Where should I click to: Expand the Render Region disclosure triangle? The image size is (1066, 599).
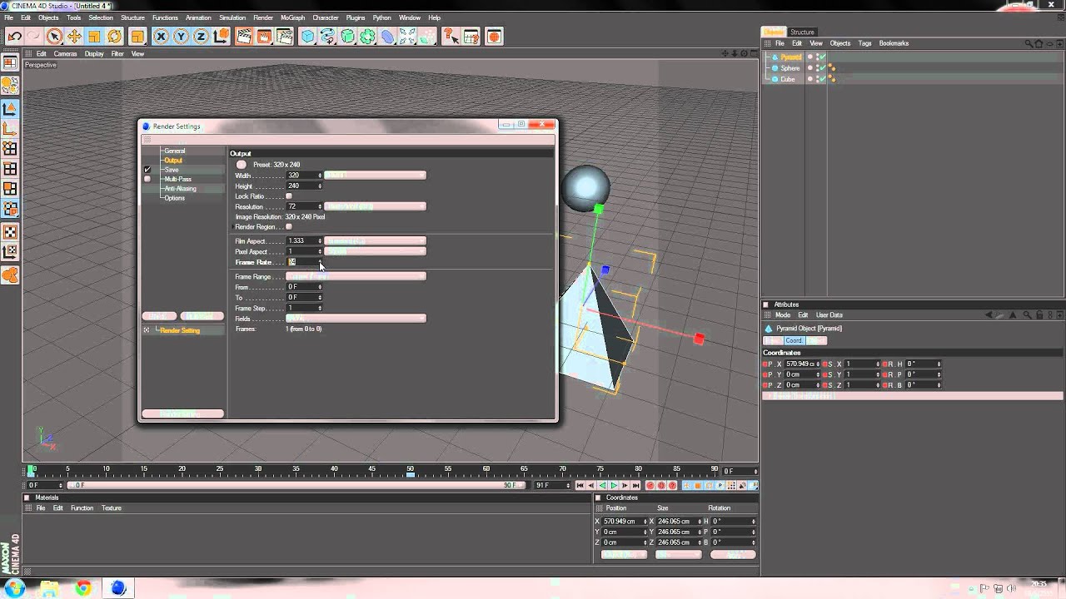(x=233, y=227)
